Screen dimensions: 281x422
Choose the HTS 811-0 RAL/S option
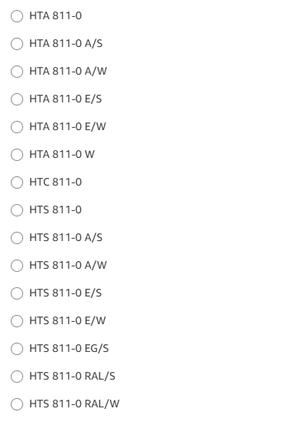[17, 377]
